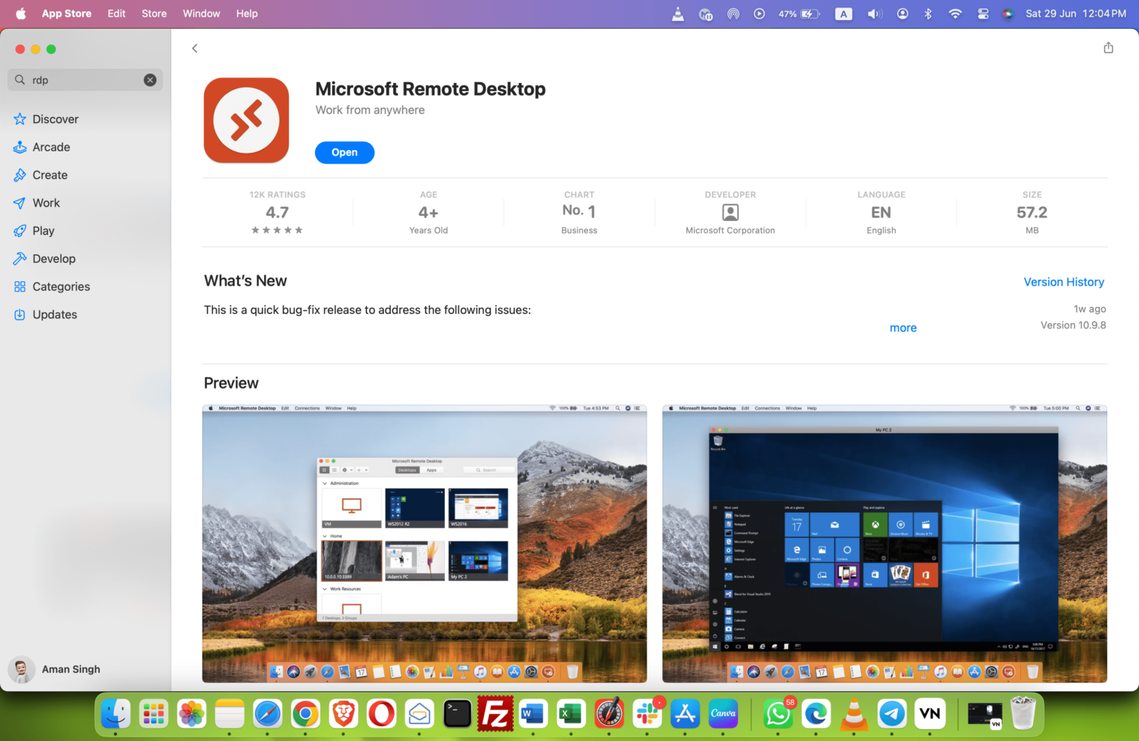Screen dimensions: 1139x741
Task: Select Work in the sidebar
Action: tap(46, 202)
